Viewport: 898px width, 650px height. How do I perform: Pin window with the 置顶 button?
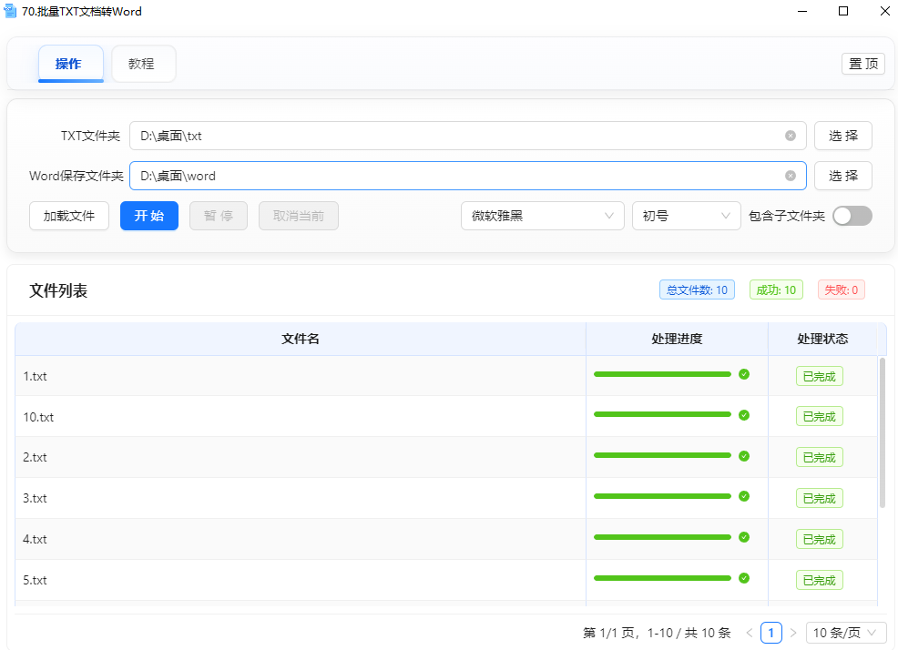[862, 64]
